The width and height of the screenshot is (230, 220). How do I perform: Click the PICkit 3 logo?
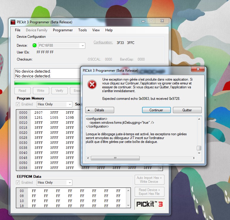pos(149,204)
